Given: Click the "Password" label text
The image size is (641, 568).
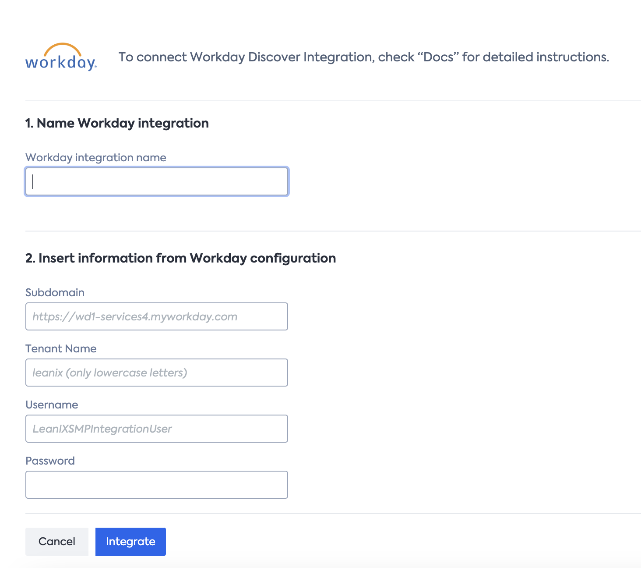Looking at the screenshot, I should (x=50, y=461).
